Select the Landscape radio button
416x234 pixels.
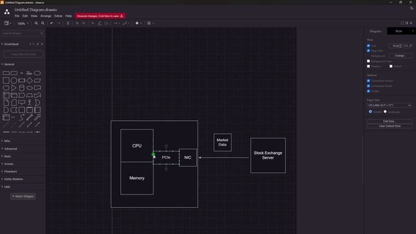385,112
